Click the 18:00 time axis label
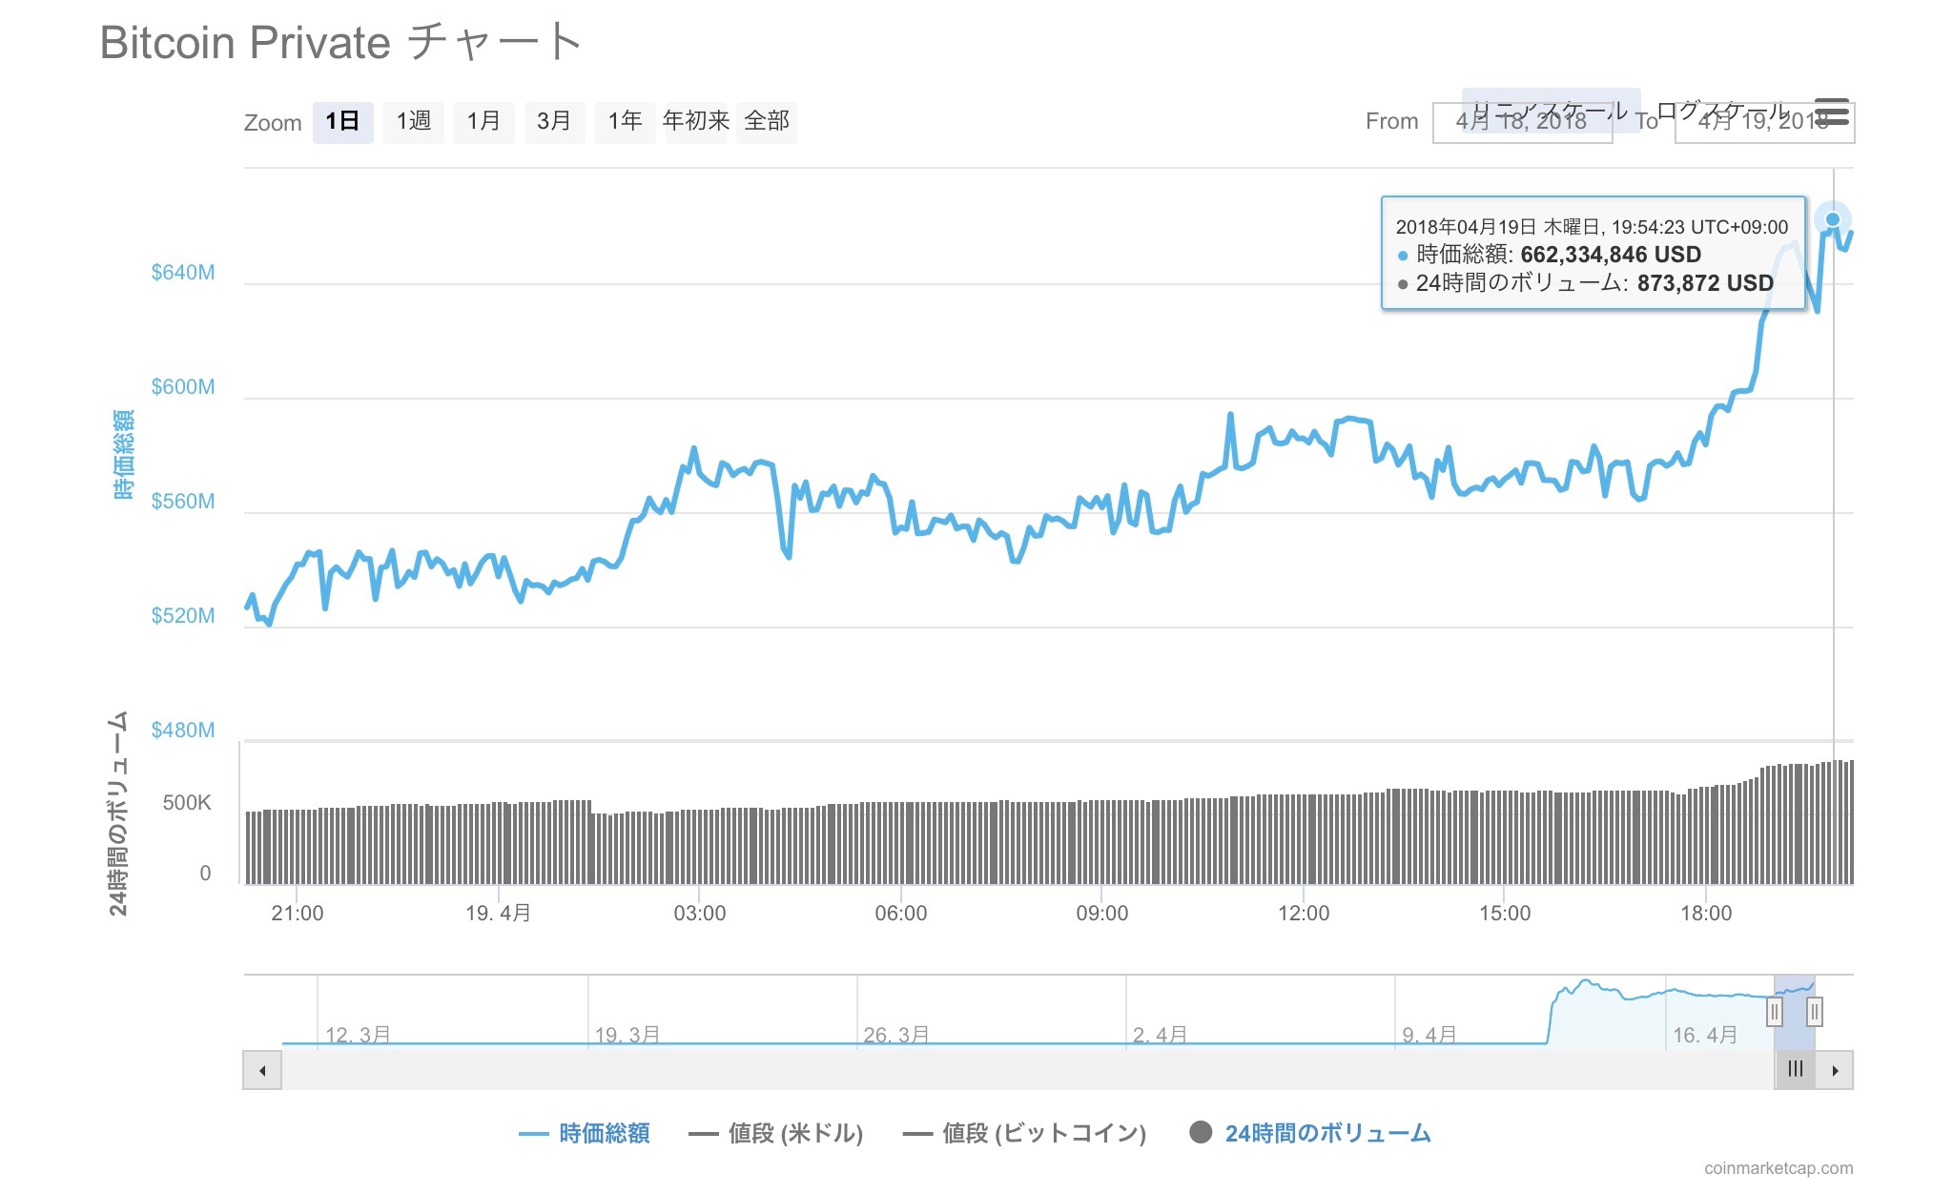The width and height of the screenshot is (1953, 1194). pyautogui.click(x=1706, y=914)
